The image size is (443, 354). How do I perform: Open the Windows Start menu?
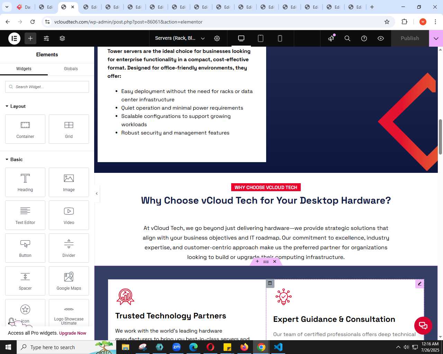click(x=8, y=347)
